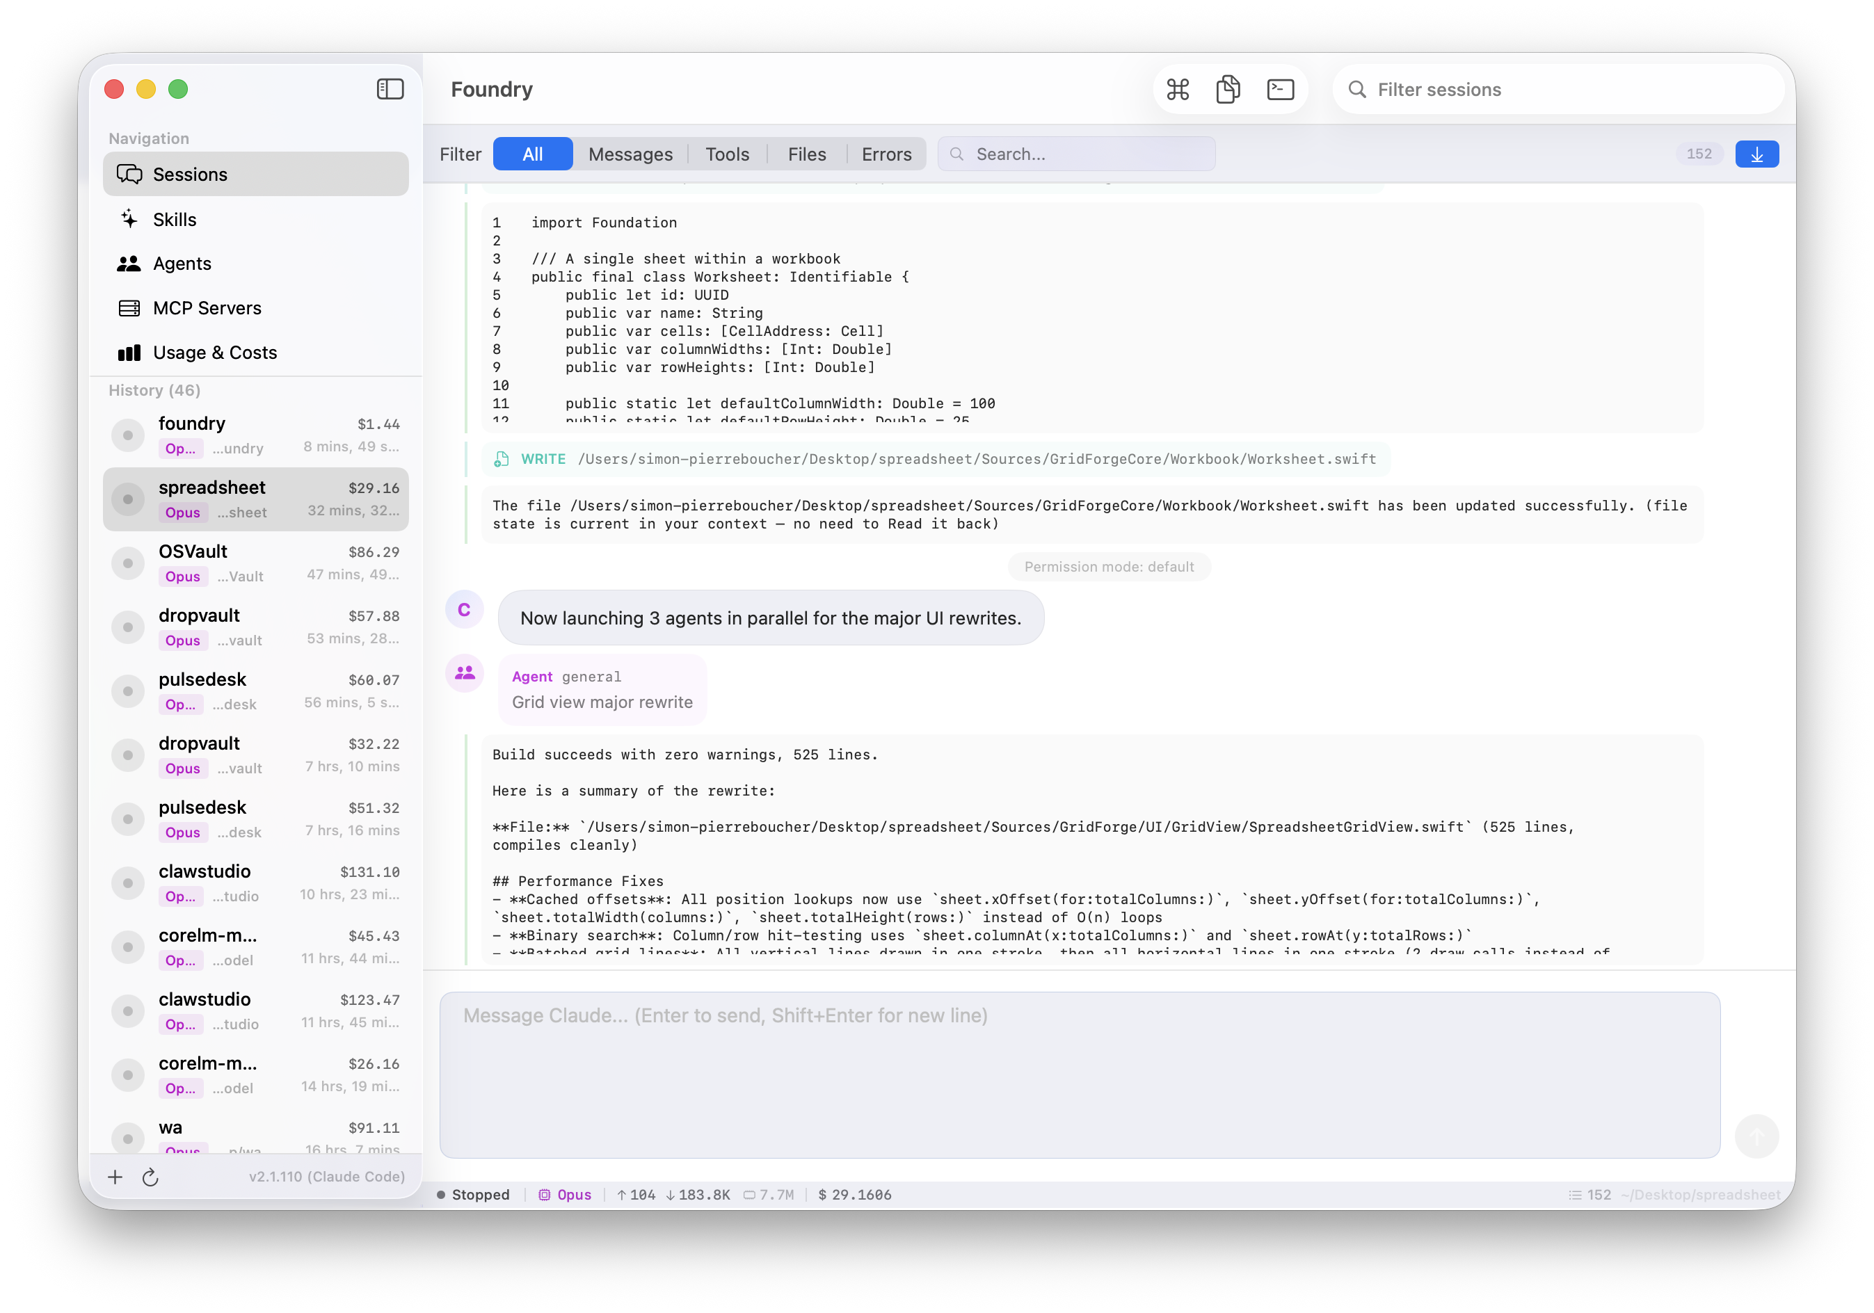Open the Agents section

[x=182, y=263]
